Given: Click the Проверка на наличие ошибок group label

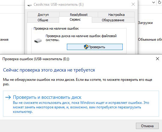Looking at the screenshot, I should coord(56,28).
